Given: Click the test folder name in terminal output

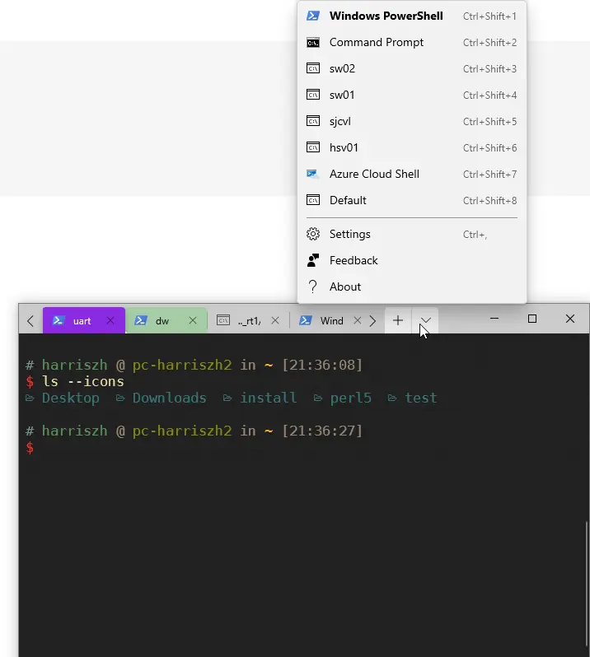Looking at the screenshot, I should (420, 398).
